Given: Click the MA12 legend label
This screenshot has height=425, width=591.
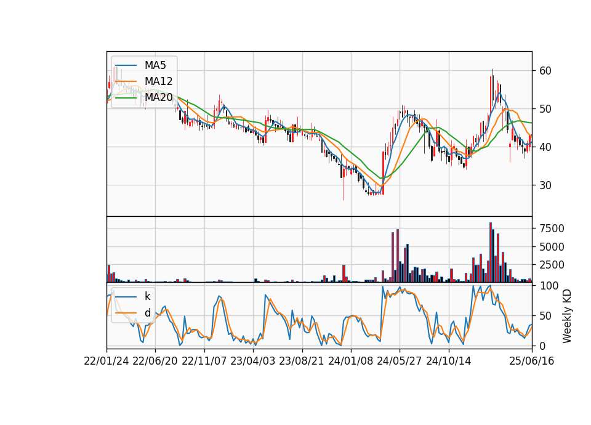Looking at the screenshot, I should point(158,81).
